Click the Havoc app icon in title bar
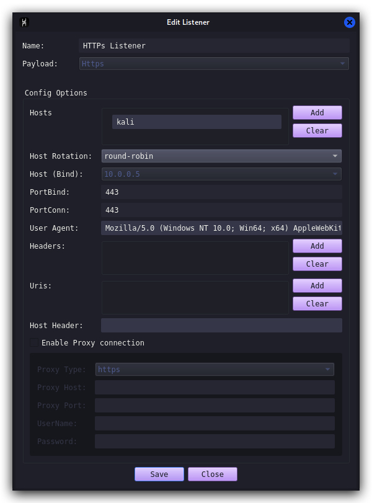 coord(24,22)
